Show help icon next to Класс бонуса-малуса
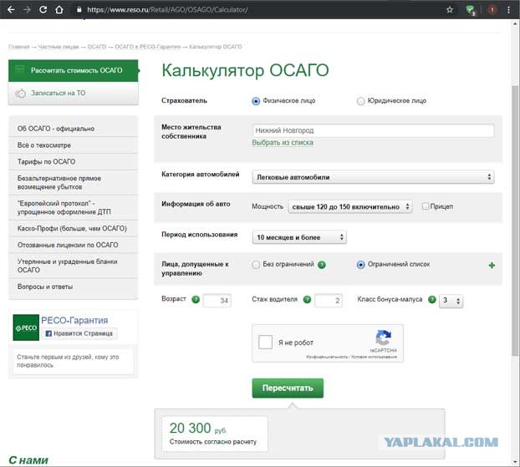The height and width of the screenshot is (467, 520). (431, 300)
